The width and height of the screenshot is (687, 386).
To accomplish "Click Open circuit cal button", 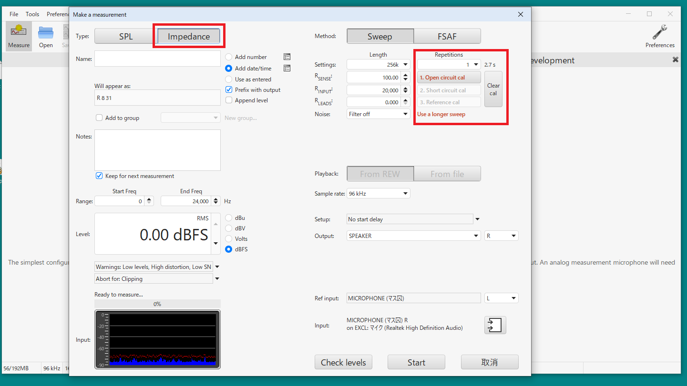I will coord(449,78).
